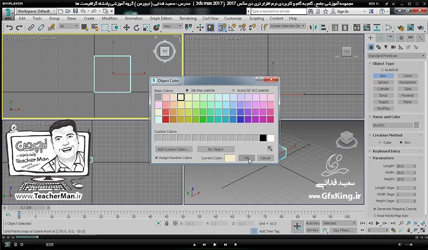Select Cameras category icon

[x=393, y=47]
